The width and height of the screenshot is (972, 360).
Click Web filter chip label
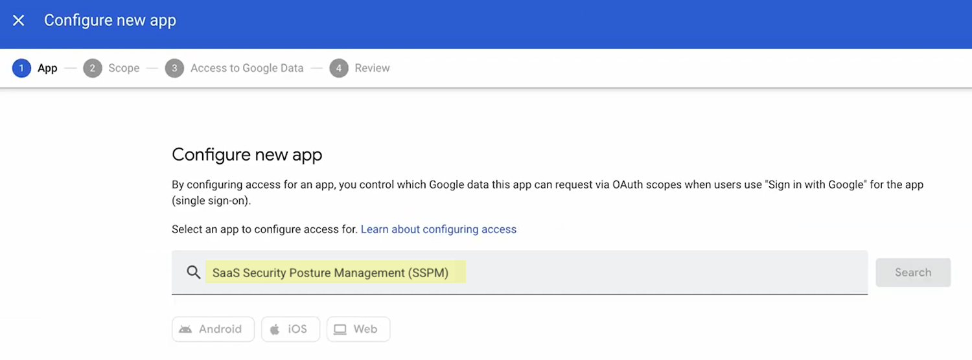tap(365, 330)
